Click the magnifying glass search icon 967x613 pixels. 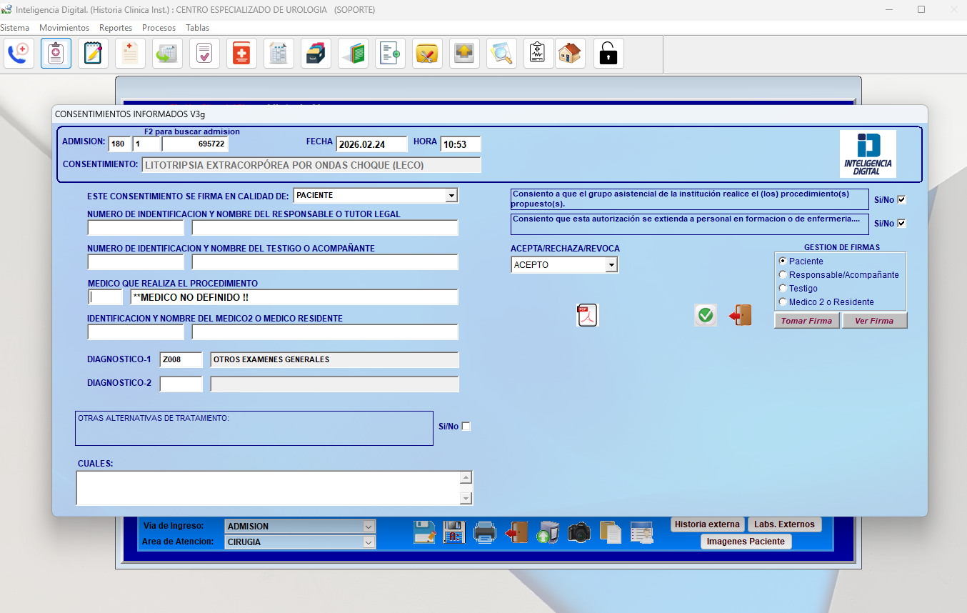coord(501,54)
